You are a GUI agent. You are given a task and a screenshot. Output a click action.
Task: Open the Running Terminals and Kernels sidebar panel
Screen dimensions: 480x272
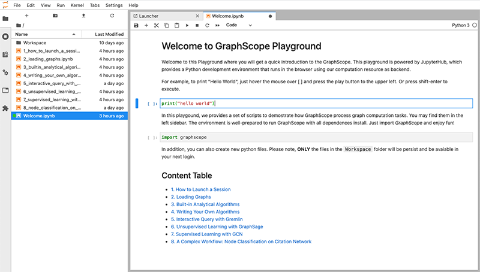click(x=5, y=37)
